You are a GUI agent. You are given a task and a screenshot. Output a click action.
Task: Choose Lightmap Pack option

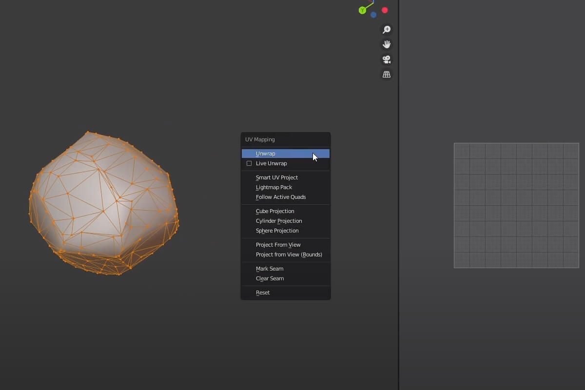click(286, 187)
